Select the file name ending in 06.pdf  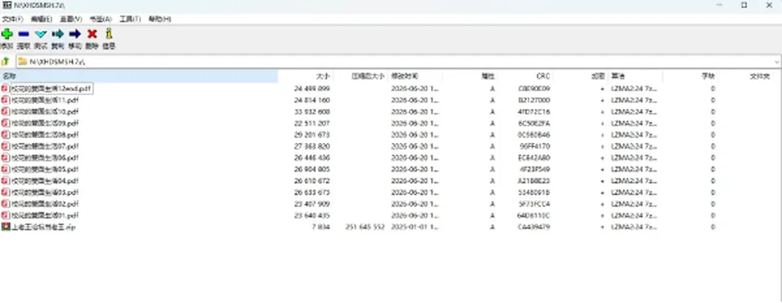click(45, 158)
